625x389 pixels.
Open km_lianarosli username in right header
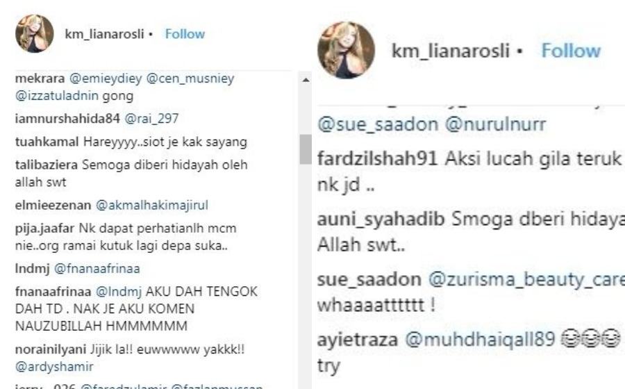point(451,51)
